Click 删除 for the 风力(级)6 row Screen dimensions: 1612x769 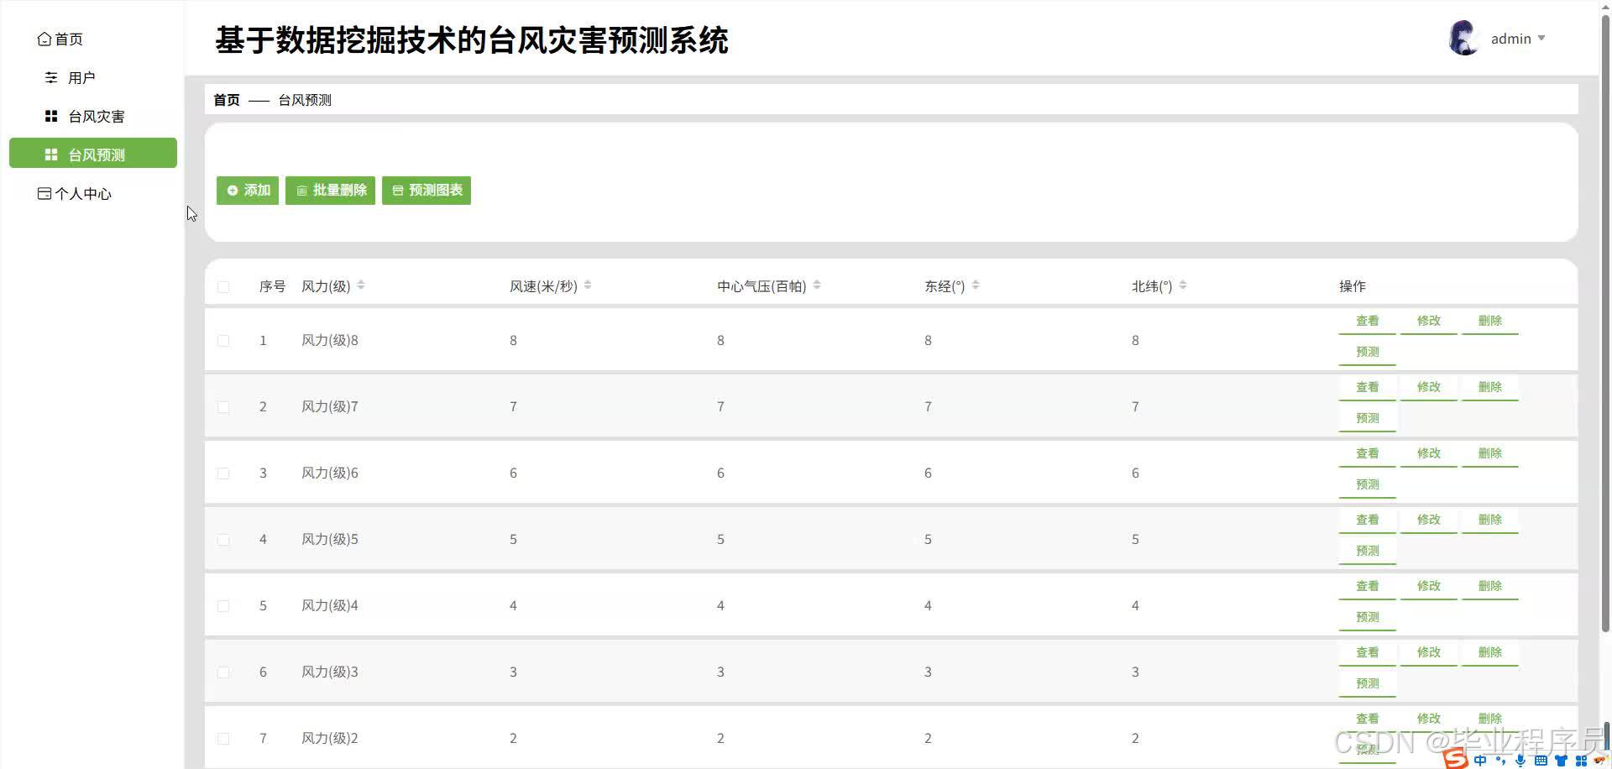click(x=1490, y=453)
